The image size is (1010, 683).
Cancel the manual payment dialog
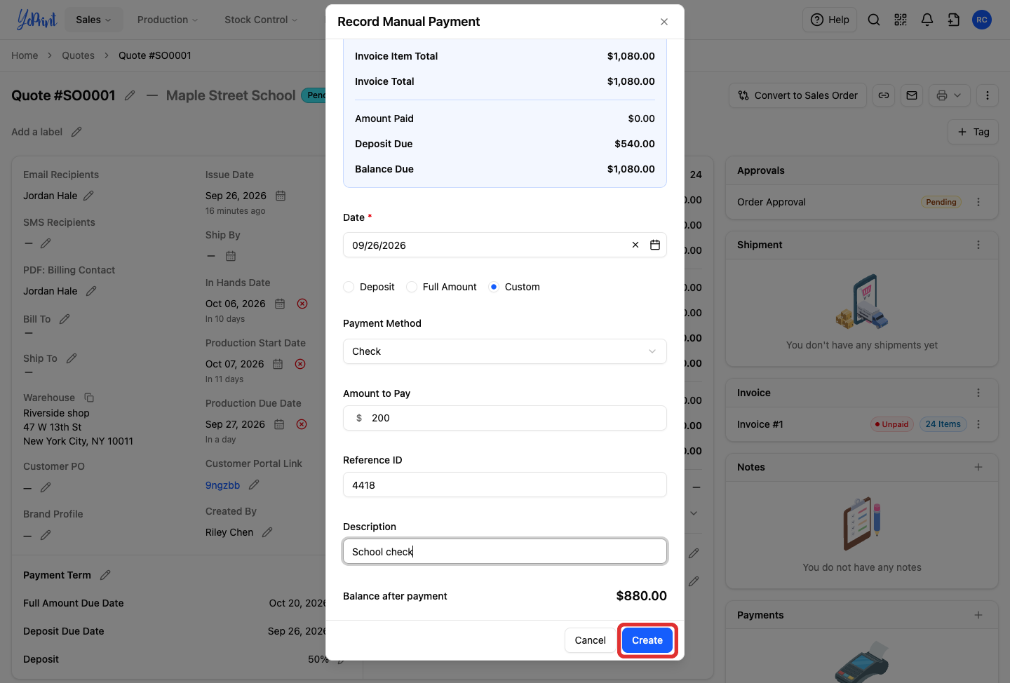(590, 640)
